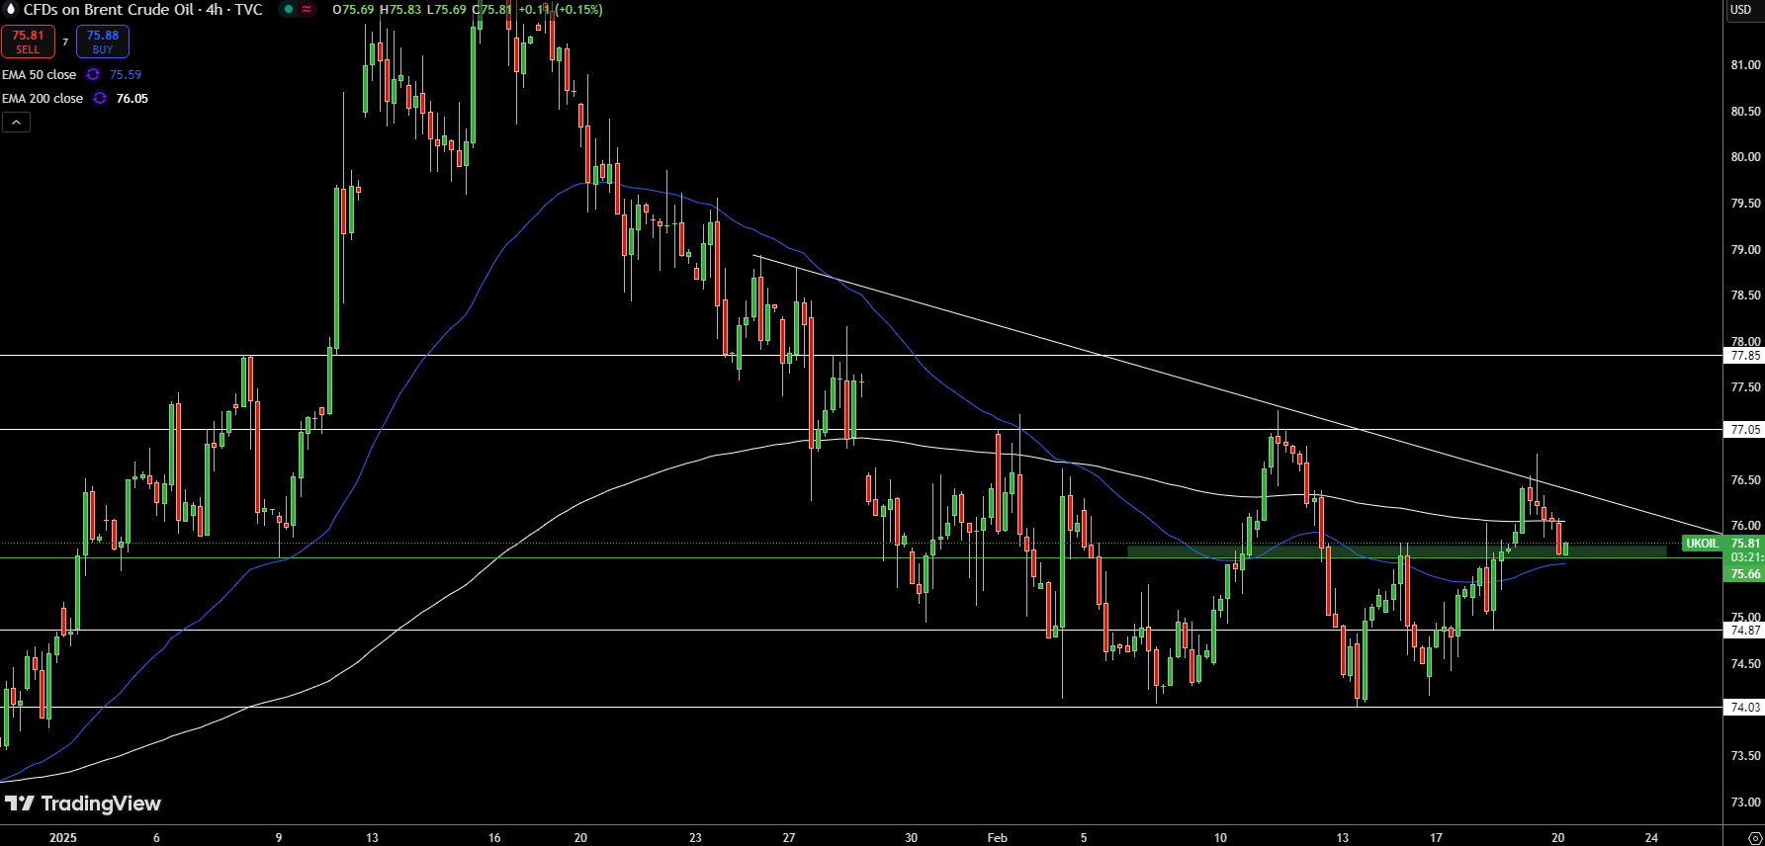Click the TradingView logo

click(x=82, y=804)
